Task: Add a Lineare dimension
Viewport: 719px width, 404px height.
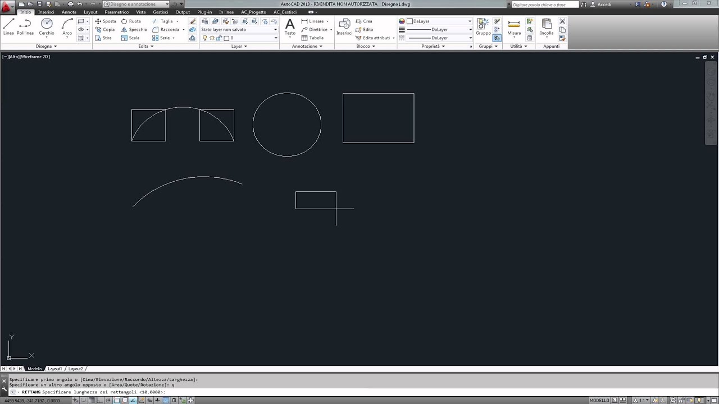Action: [312, 21]
